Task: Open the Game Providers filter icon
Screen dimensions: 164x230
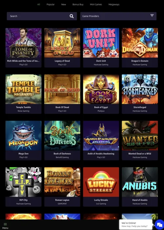Action: point(152,15)
